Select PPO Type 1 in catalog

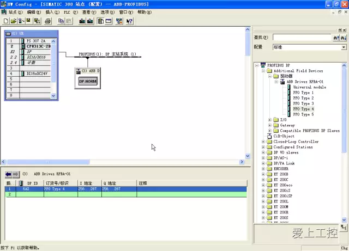point(303,93)
